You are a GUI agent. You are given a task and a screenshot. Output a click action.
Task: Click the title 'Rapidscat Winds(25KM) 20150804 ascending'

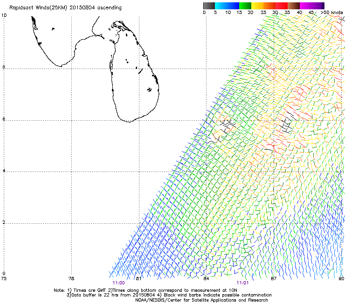(65, 7)
